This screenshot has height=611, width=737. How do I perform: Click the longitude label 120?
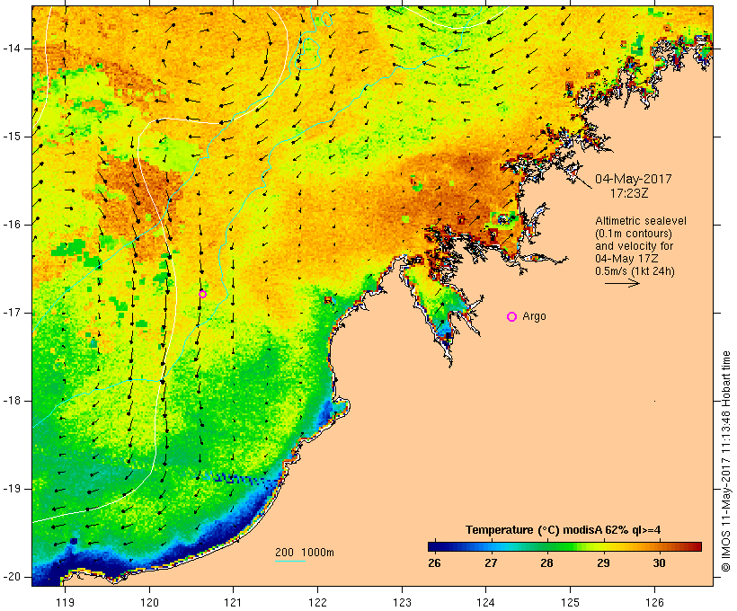click(x=149, y=602)
